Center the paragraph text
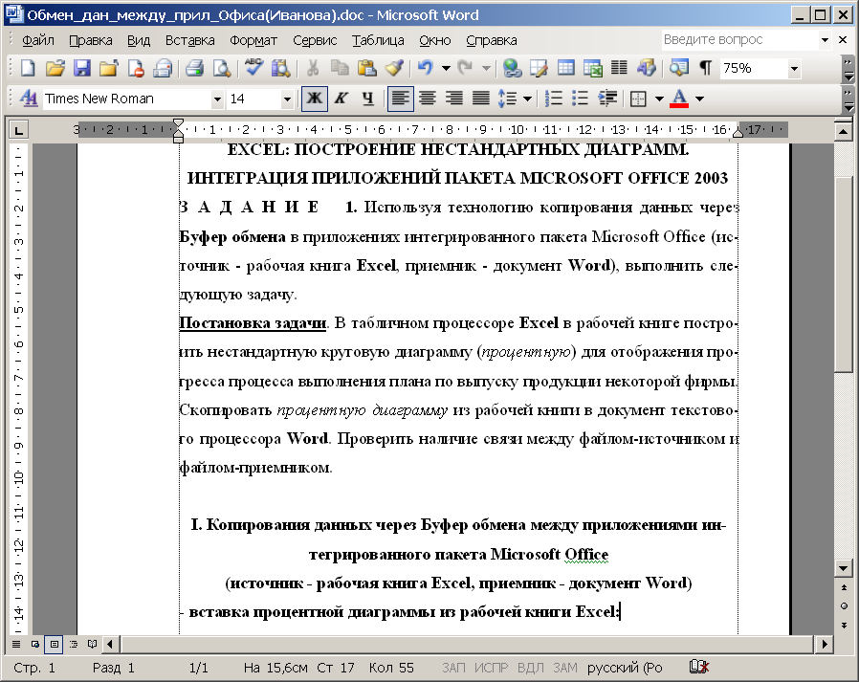859x682 pixels. click(428, 99)
